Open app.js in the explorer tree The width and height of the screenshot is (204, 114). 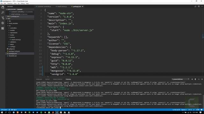click(x=12, y=44)
